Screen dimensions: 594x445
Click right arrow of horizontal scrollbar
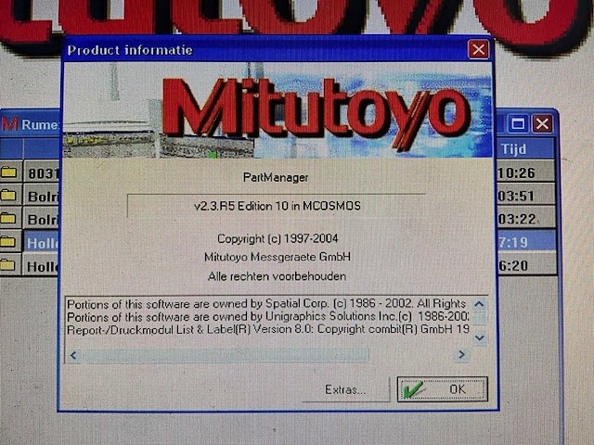(x=461, y=354)
